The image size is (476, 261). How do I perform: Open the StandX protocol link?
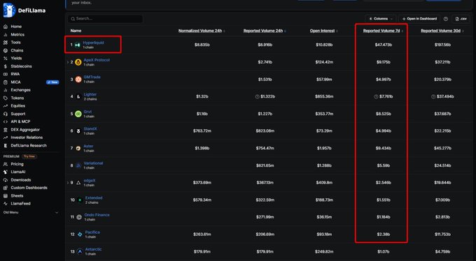tap(90, 129)
